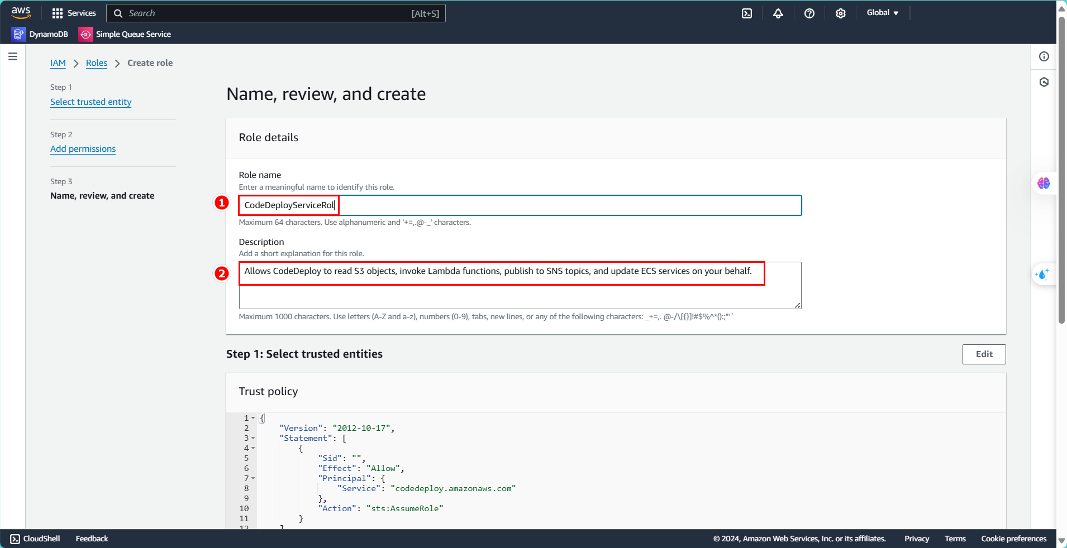Click the "sts:AssumeRole" value in the policy
The width and height of the screenshot is (1067, 548).
tap(405, 508)
